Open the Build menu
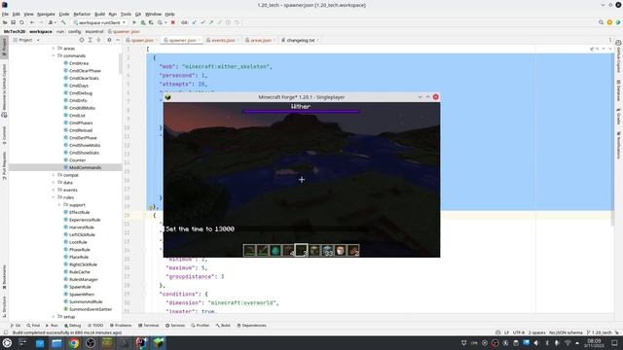The width and height of the screenshot is (623, 350). coord(99,14)
